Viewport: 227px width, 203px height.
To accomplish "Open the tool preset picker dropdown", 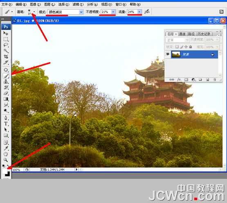I will 12,11.
